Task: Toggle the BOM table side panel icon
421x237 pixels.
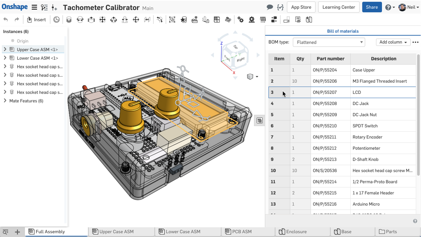Action: point(259,120)
